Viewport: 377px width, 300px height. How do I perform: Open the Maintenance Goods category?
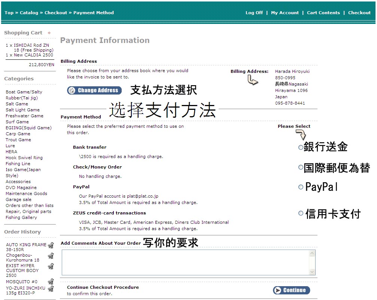[27, 194]
